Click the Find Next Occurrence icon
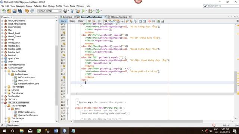This screenshot has height=134, width=239. (114, 21)
